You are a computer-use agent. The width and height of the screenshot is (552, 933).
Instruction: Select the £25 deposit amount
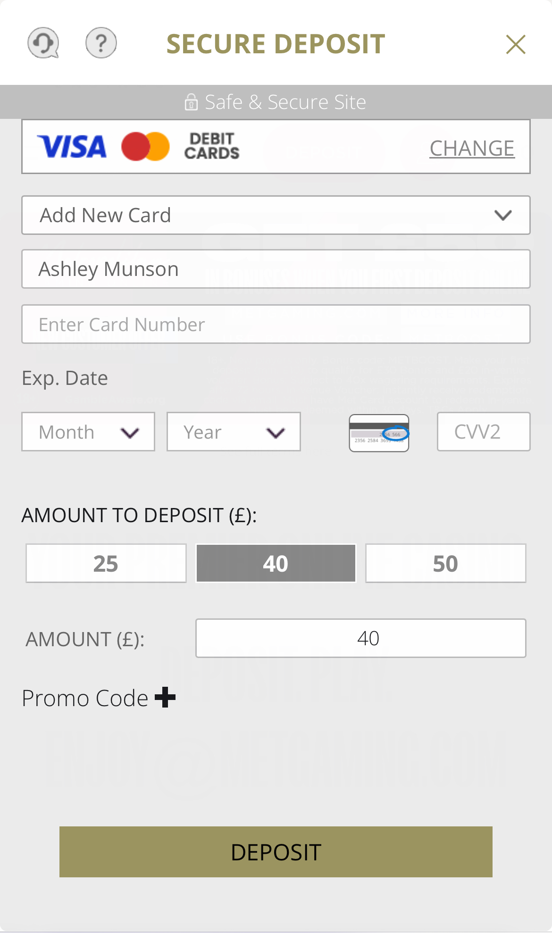[105, 563]
